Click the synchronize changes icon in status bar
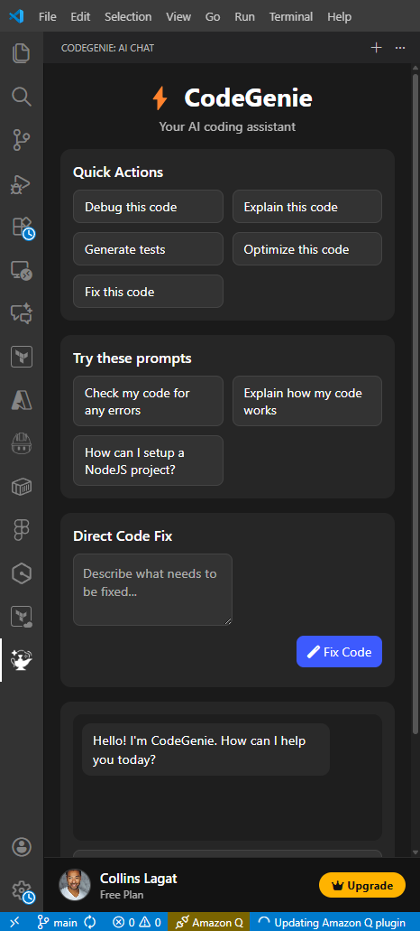Image resolution: width=420 pixels, height=931 pixels. pyautogui.click(x=90, y=922)
